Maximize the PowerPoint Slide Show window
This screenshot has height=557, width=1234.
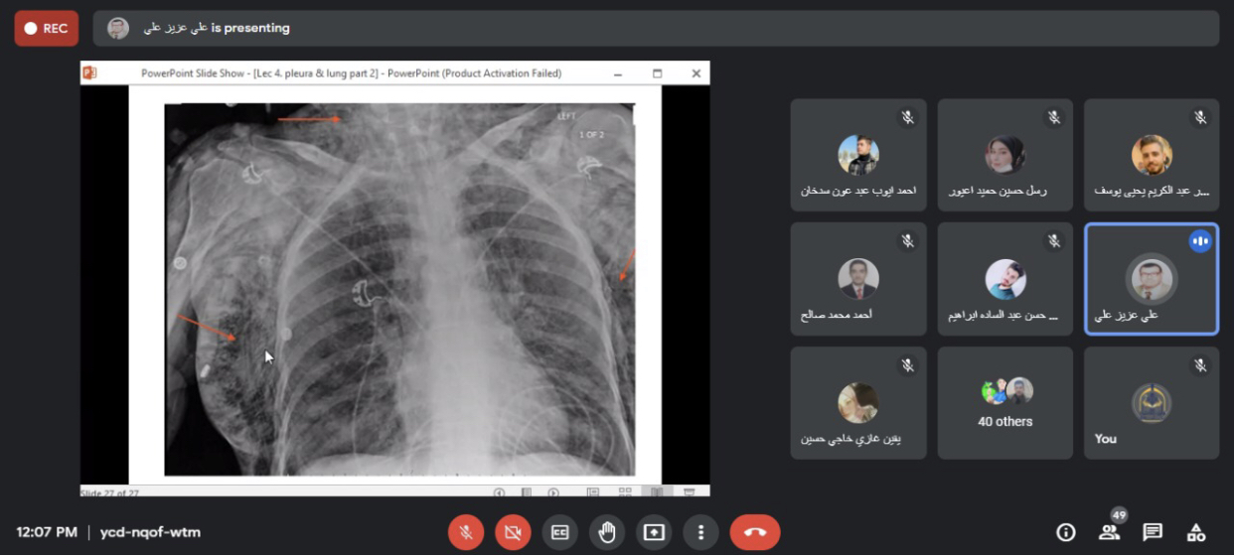click(657, 73)
